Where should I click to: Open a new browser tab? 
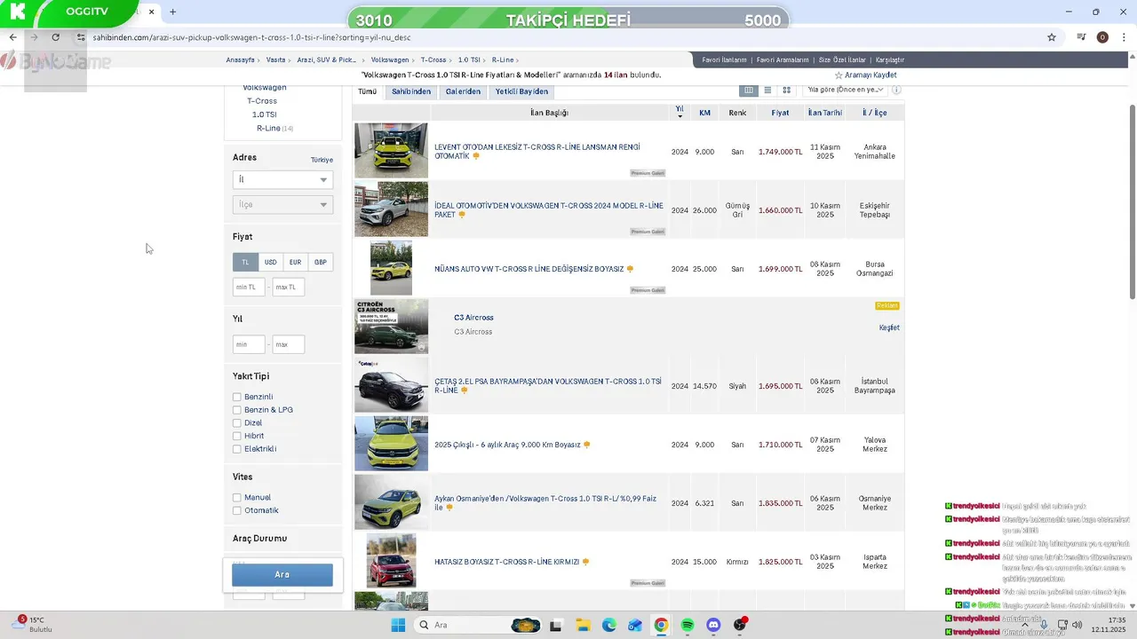click(x=172, y=12)
